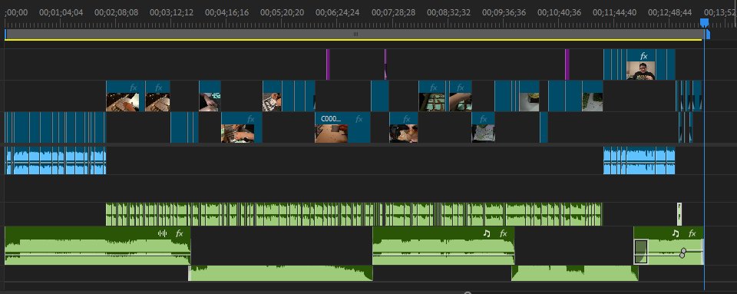Click the left handle of the zoom scroll bar
The image size is (737, 294).
[x=5, y=34]
